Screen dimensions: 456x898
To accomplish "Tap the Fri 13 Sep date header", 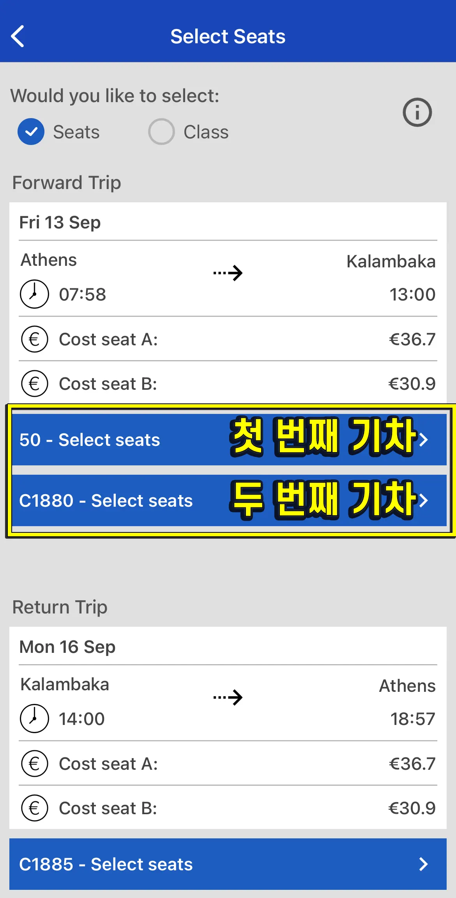I will [60, 223].
